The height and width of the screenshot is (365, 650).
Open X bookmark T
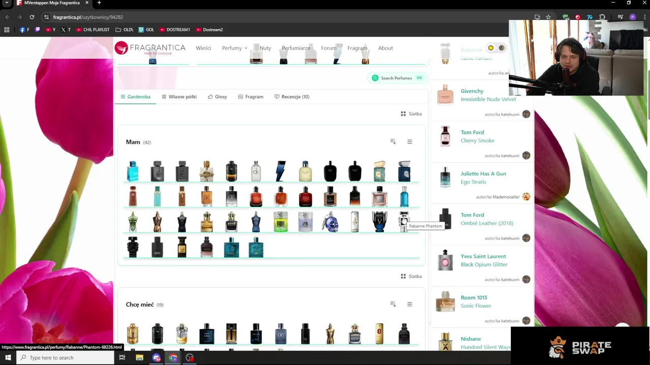[x=66, y=30]
